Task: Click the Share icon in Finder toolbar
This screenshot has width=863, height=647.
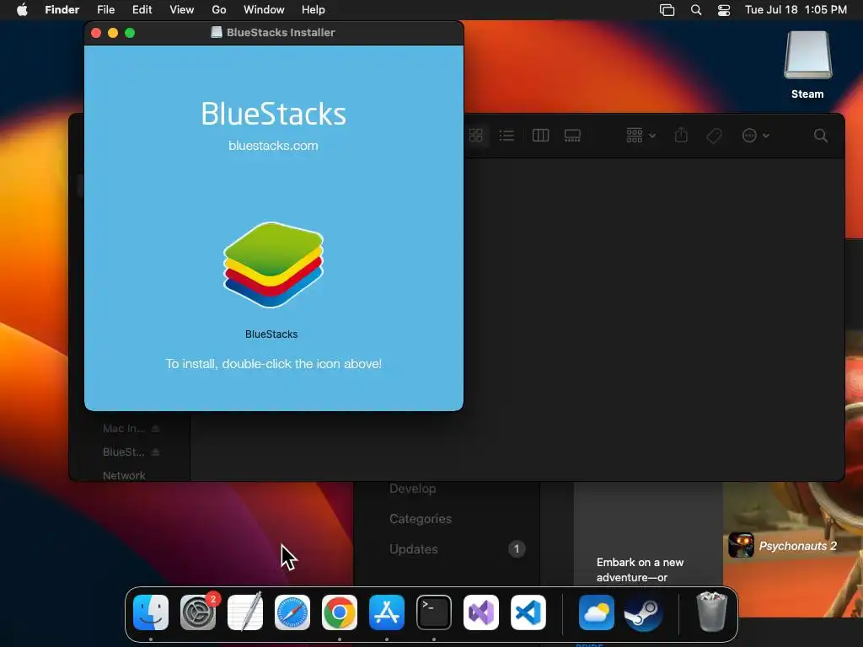Action: (681, 136)
